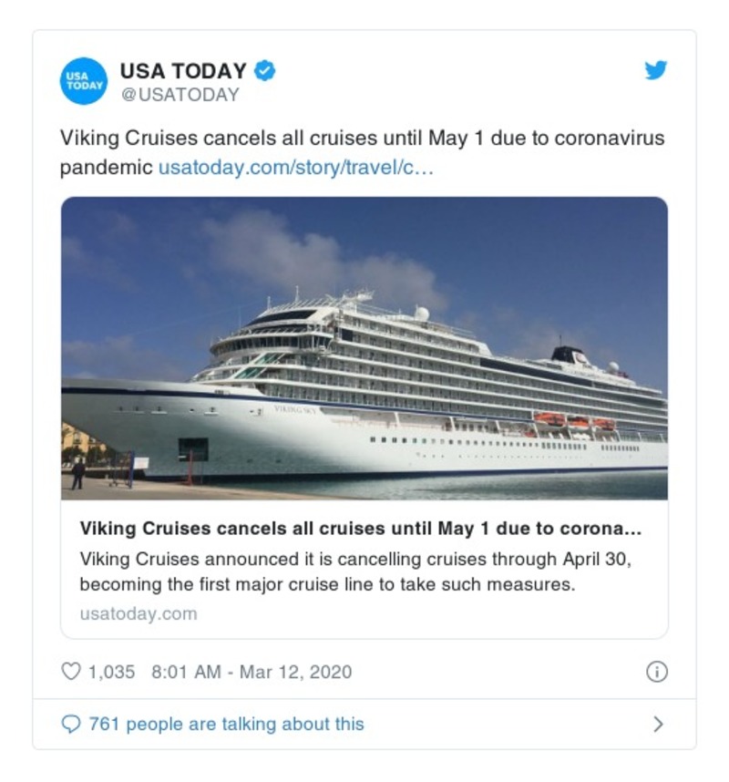This screenshot has width=729, height=782.
Task: Click the gray usatoday.com card domain
Action: [138, 613]
